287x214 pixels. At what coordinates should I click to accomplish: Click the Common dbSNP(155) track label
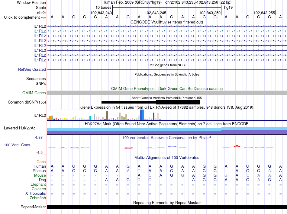pos(27,102)
